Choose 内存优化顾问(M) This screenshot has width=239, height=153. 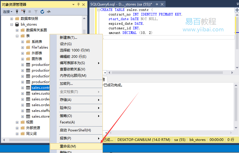point(76,76)
